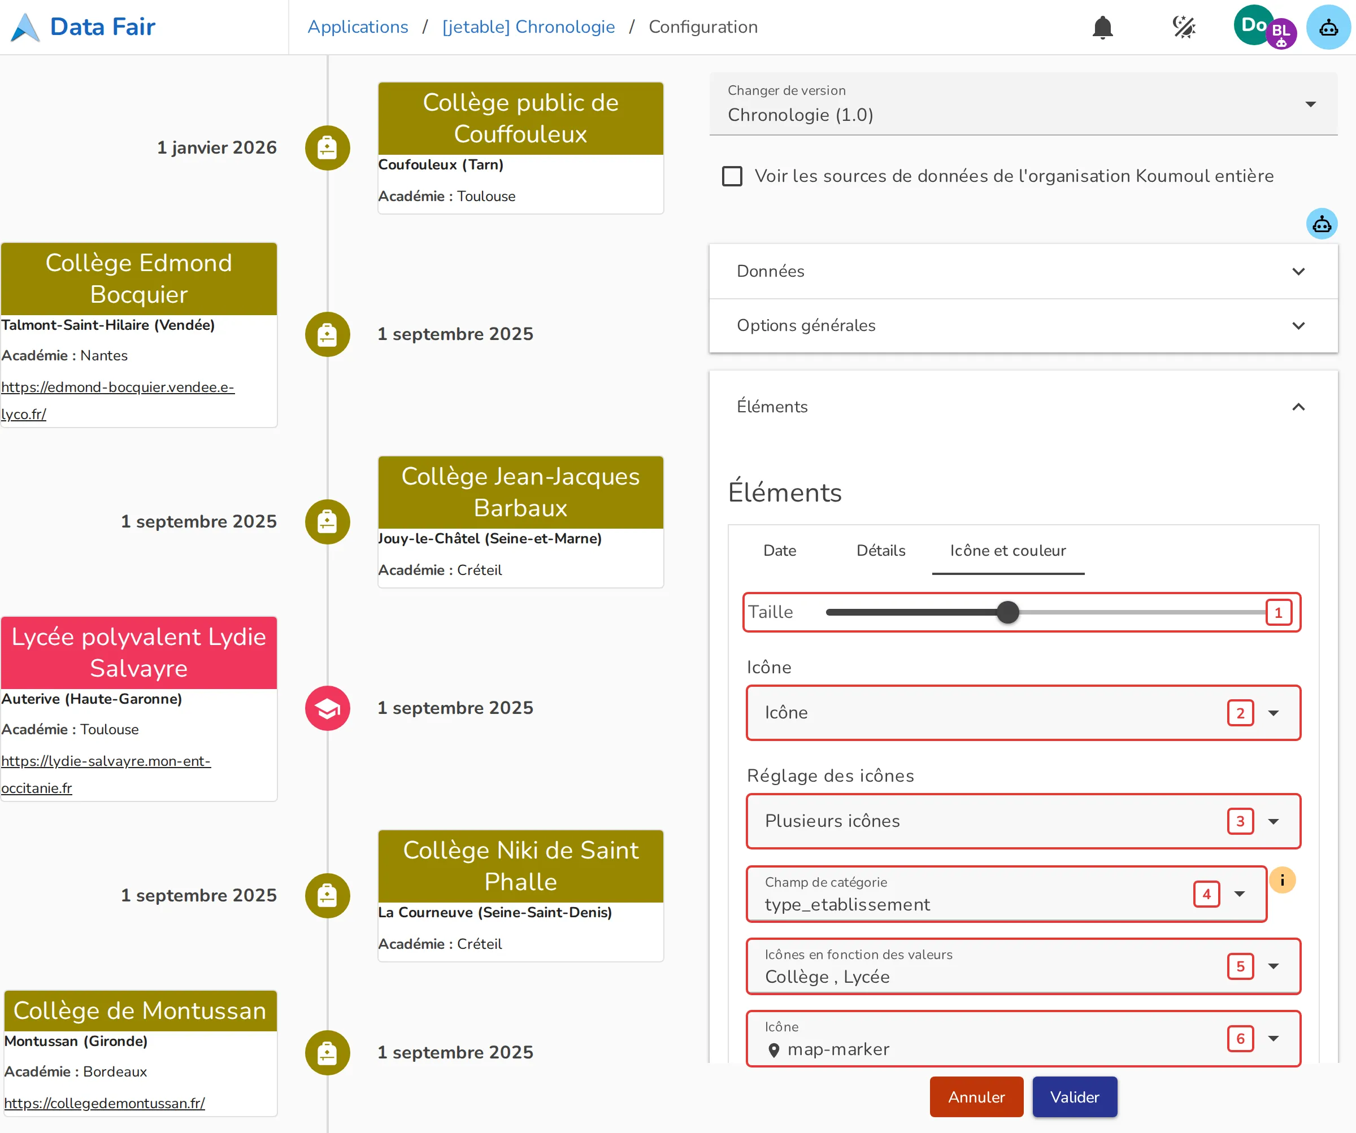Screen dimensions: 1356x1133
Task: Click timeline icon for Collège public de Couffouleux
Action: [327, 148]
